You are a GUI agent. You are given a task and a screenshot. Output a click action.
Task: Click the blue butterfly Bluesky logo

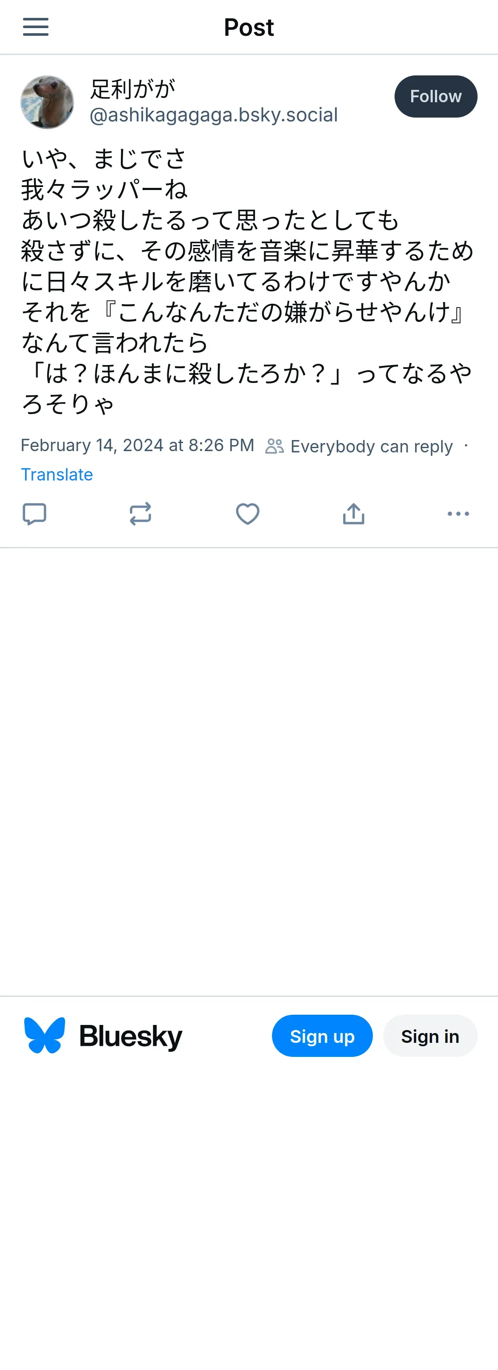[45, 1035]
